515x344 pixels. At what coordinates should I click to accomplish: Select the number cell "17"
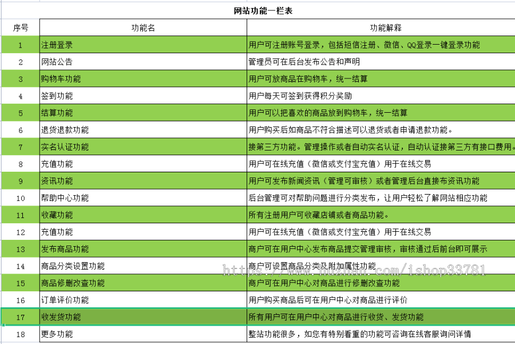(21, 317)
